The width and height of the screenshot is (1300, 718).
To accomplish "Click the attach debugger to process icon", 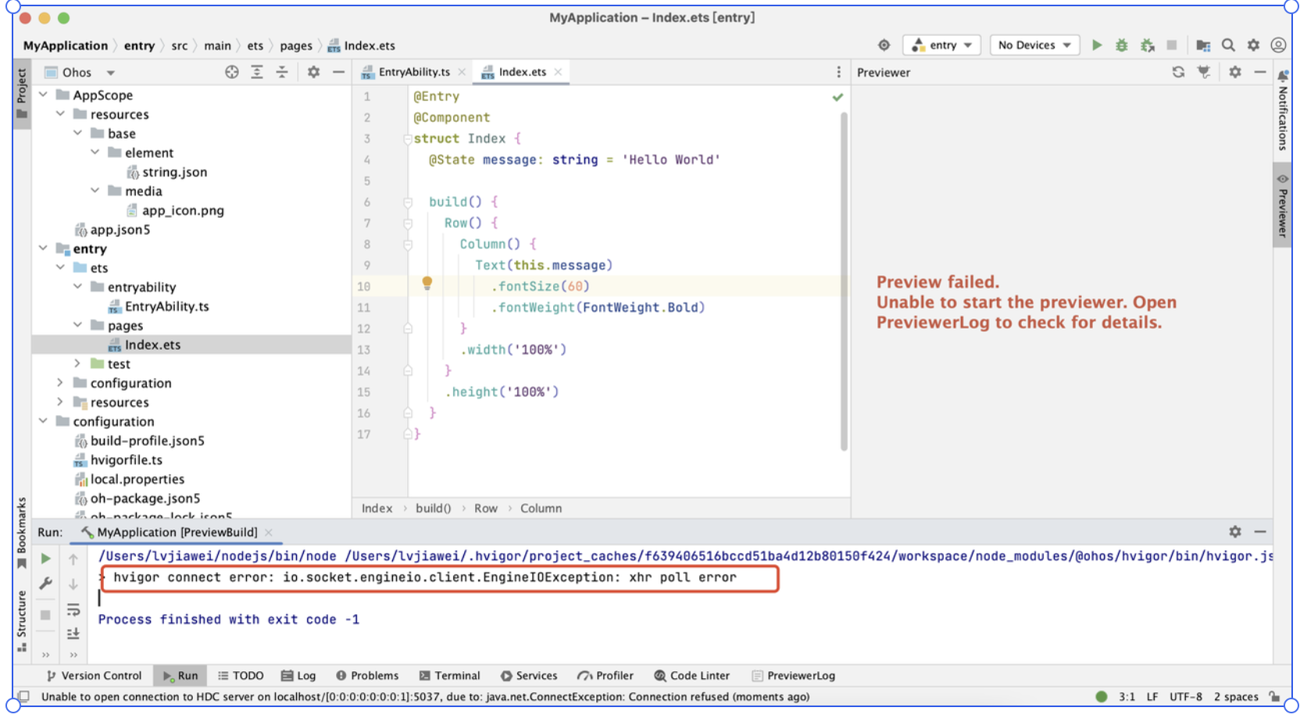I will click(1147, 45).
